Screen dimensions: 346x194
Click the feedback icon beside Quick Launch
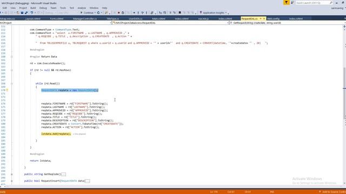[292, 3]
